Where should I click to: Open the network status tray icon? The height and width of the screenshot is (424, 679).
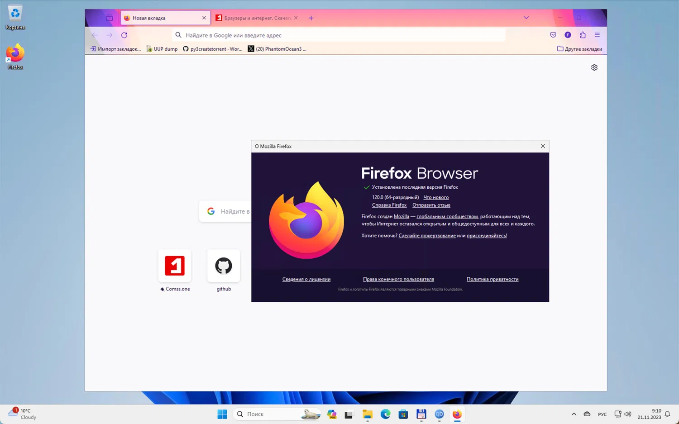(617, 414)
